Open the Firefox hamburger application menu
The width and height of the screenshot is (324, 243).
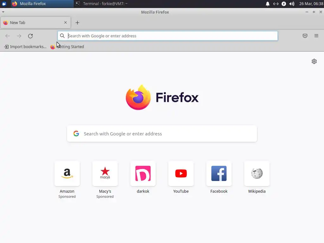point(316,36)
